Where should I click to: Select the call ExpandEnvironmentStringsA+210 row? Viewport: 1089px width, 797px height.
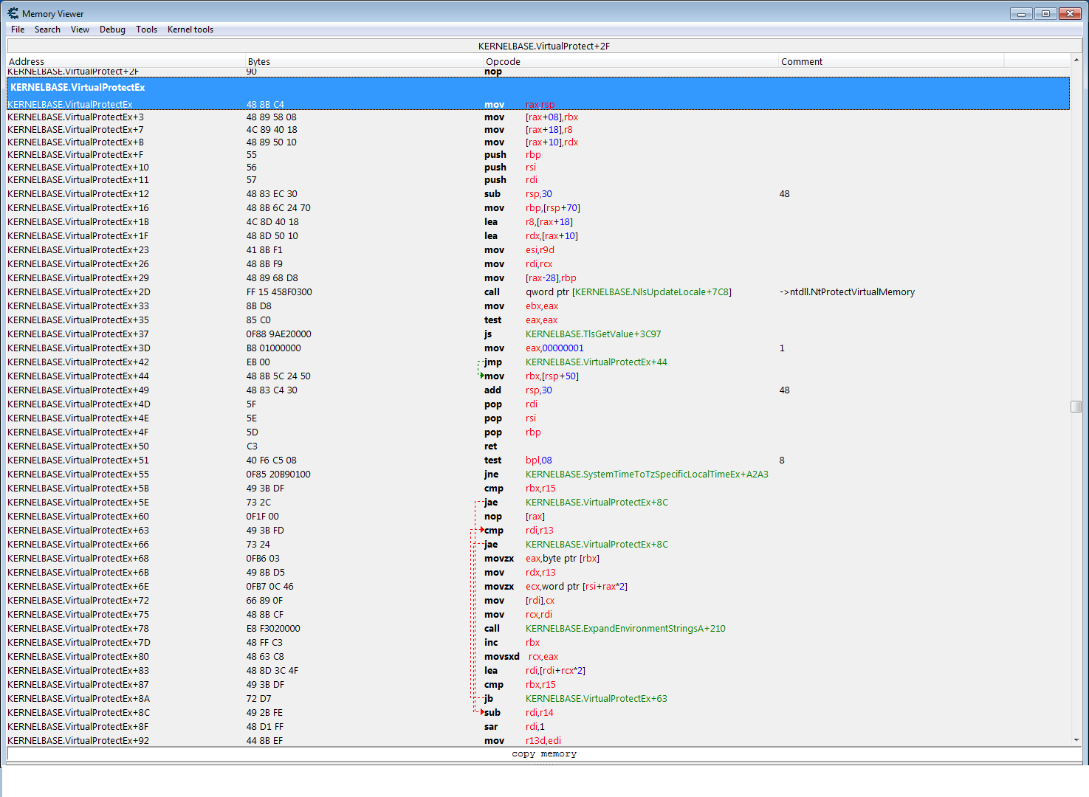[x=517, y=629]
